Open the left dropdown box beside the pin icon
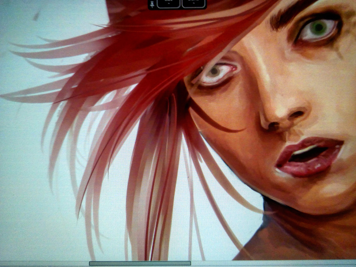356x267 pixels. 169,3
